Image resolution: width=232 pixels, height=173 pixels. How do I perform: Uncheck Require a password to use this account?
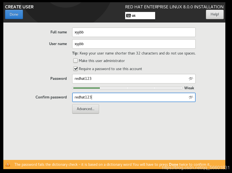pos(75,69)
